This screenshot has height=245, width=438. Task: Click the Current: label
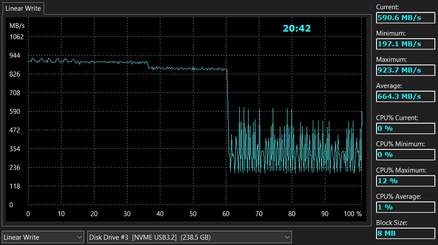tap(387, 7)
